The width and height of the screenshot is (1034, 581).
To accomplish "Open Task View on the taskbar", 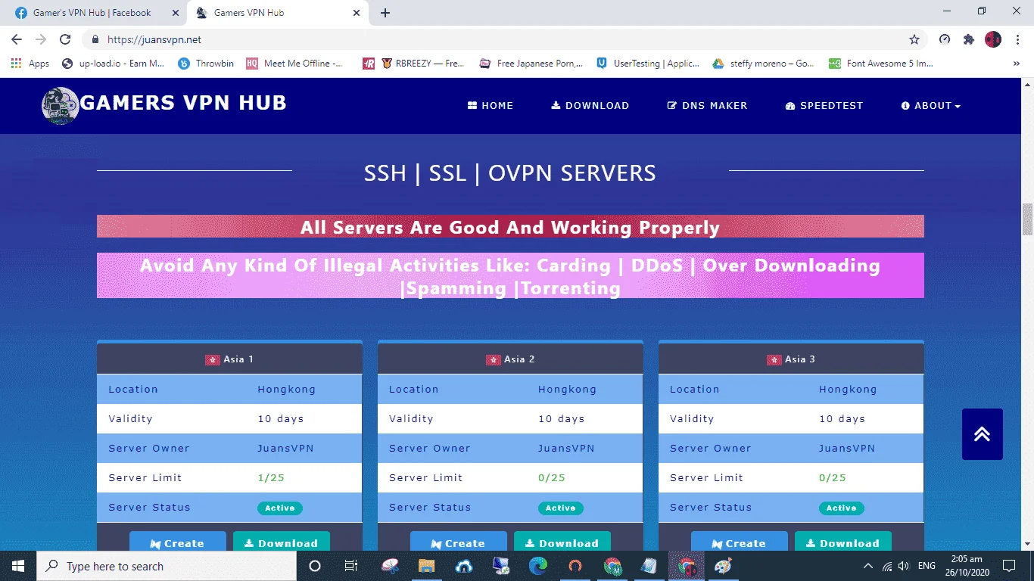I will click(351, 566).
